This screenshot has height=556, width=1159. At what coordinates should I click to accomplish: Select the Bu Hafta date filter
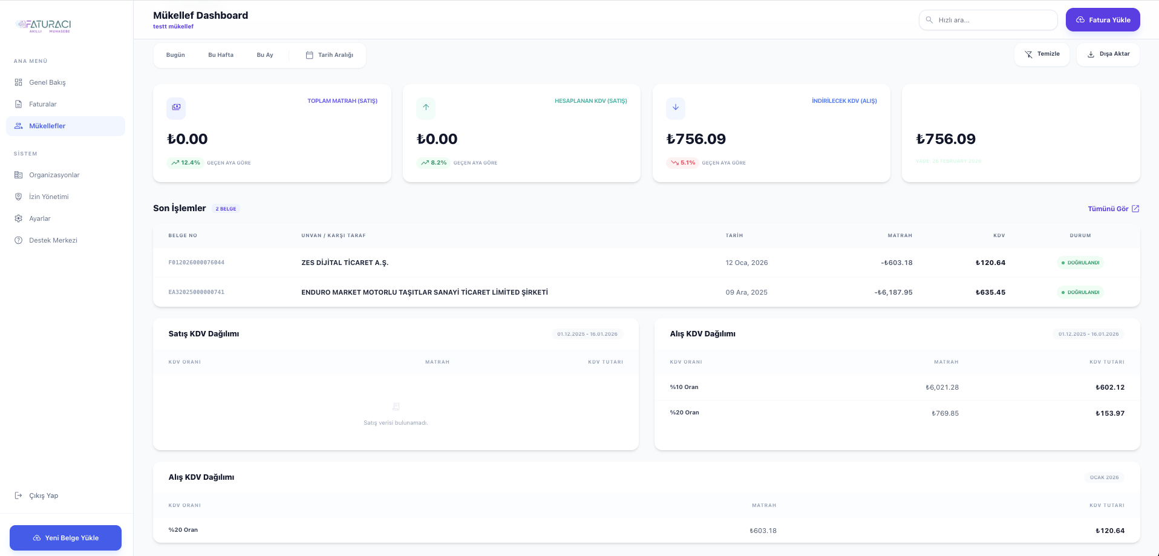point(221,55)
